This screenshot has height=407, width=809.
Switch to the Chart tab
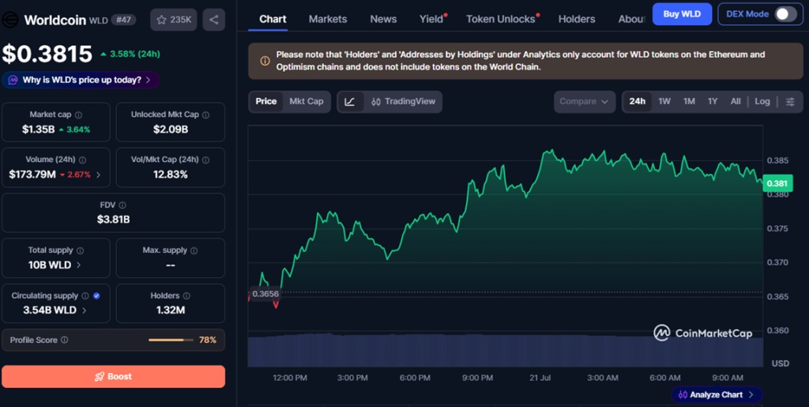[273, 19]
